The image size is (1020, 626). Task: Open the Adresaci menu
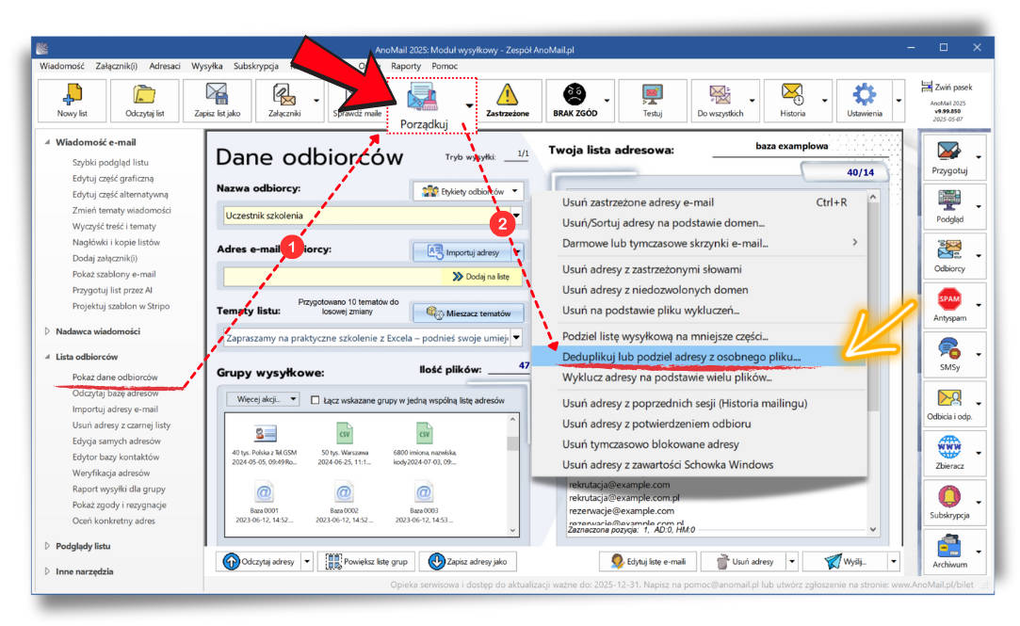tap(165, 66)
